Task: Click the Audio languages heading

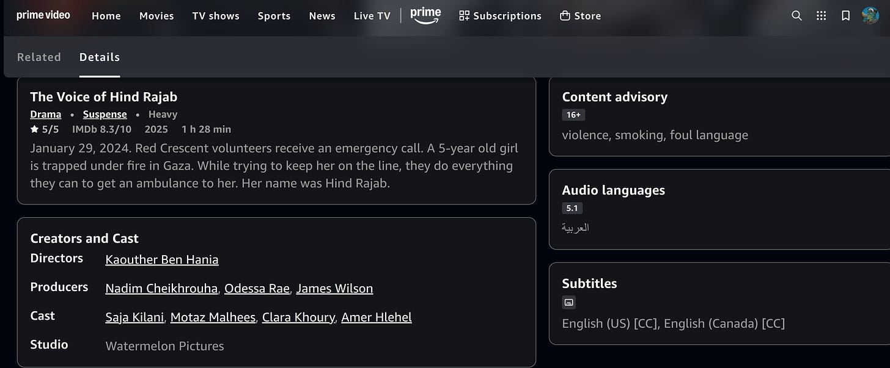Action: (x=614, y=190)
